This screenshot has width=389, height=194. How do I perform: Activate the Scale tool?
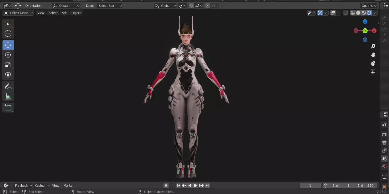coord(8,65)
